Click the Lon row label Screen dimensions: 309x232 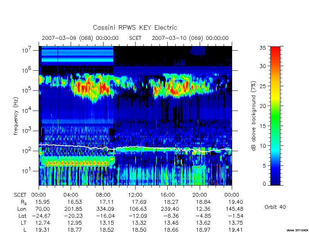tap(22, 209)
